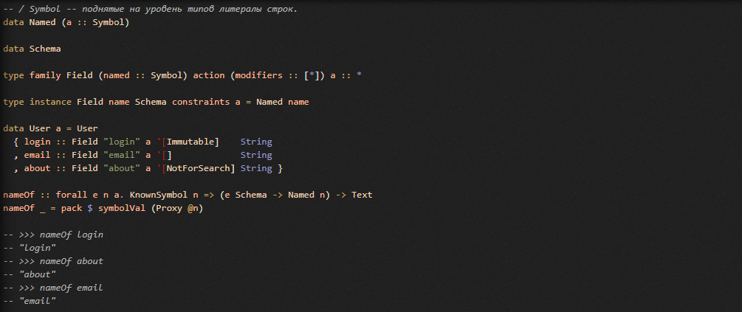
Task: Click comment result "login"
Action: 38,248
